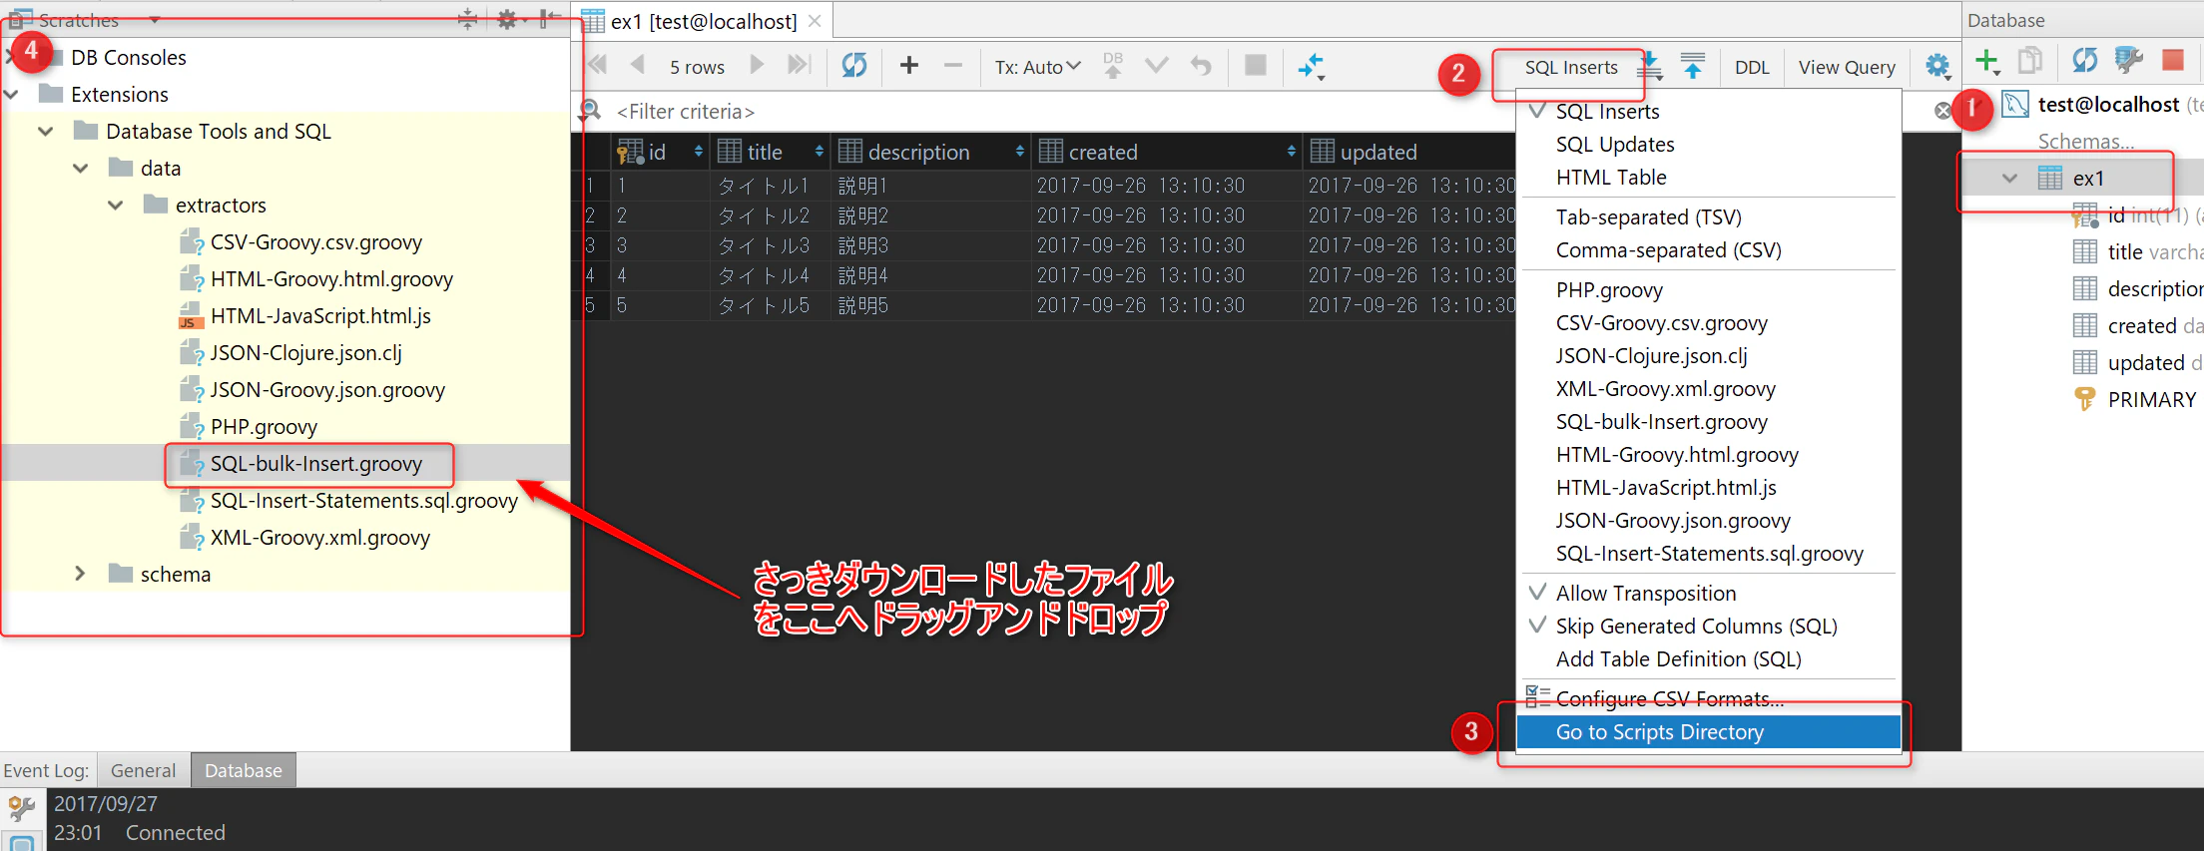2204x851 pixels.
Task: Collapse the ex1 table node
Action: click(x=2010, y=179)
